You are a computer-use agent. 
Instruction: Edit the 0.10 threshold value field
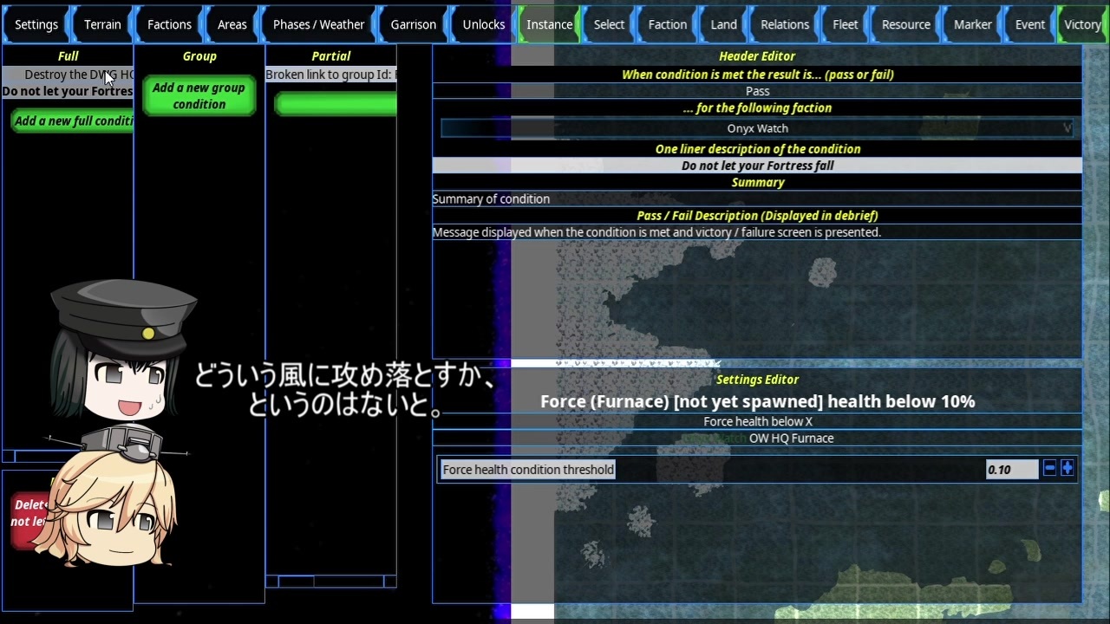tap(1011, 469)
